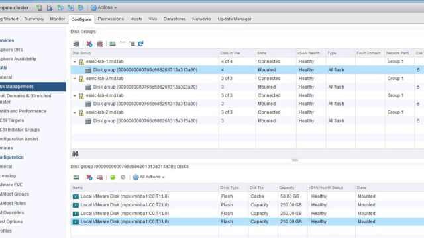Click add disk to disk group icon
This screenshot has height=238, width=424.
(x=113, y=44)
